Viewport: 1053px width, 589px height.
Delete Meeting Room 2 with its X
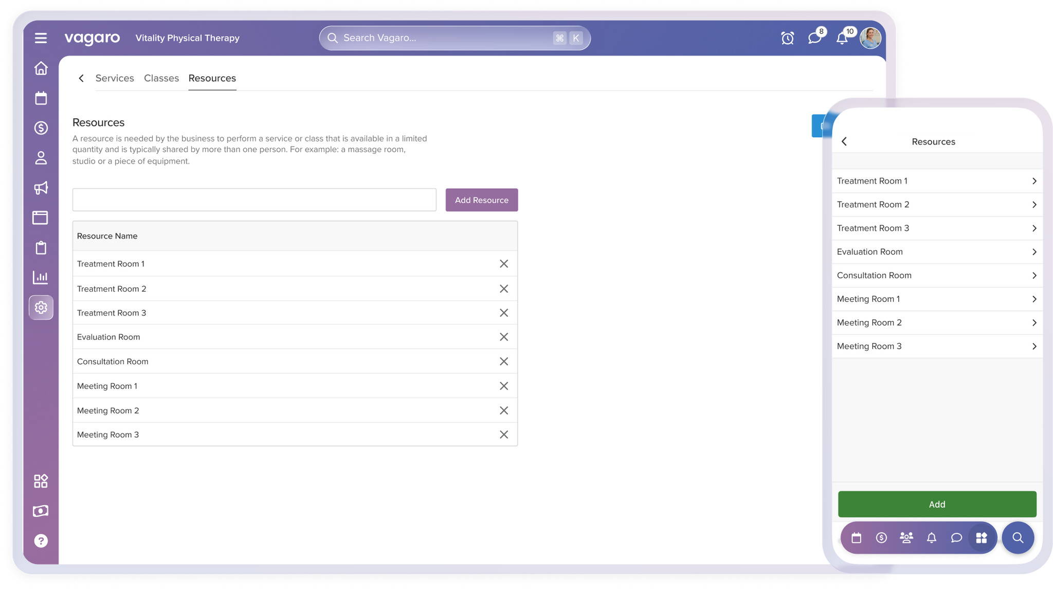pos(504,410)
